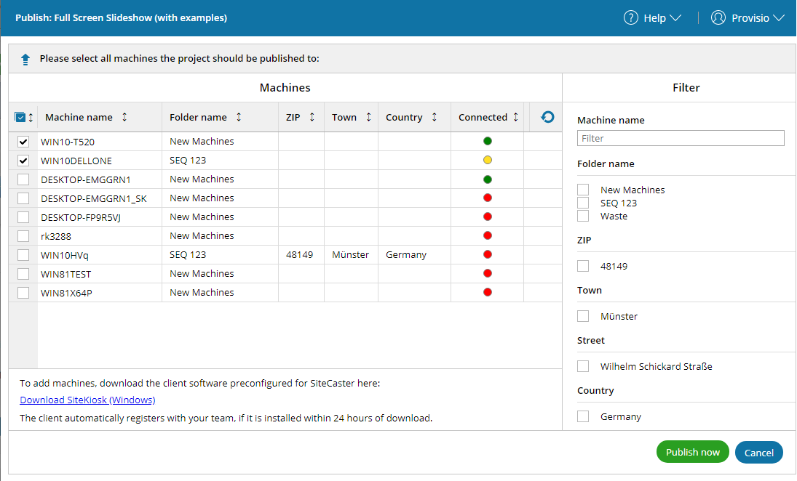Sort by Connected status arrows icon

pos(516,117)
